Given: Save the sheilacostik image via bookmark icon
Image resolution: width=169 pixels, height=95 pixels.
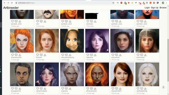Looking at the screenshot, I should click(16, 55).
